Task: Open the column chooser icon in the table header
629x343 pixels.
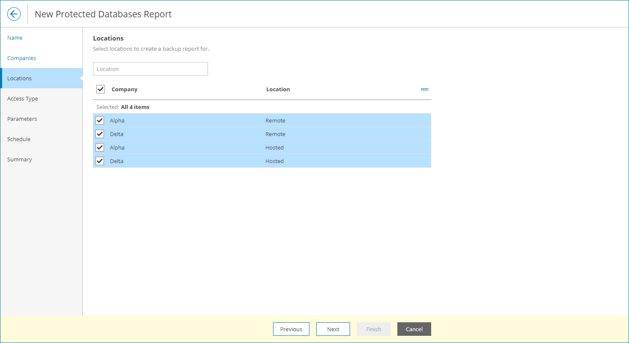Action: (x=424, y=89)
